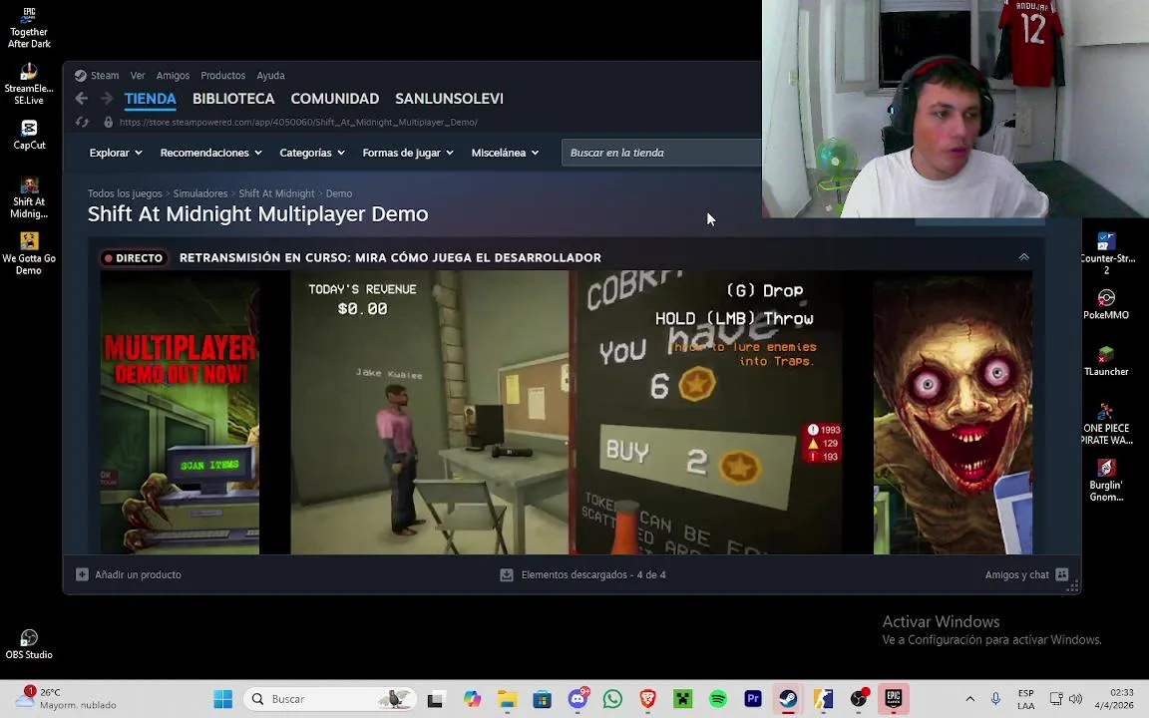Open Amigos y chat
Image resolution: width=1149 pixels, height=718 pixels.
pos(1026,575)
